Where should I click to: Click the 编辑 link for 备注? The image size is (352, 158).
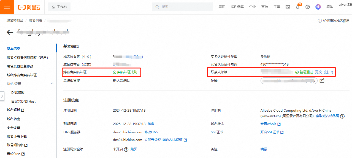coord(264,149)
